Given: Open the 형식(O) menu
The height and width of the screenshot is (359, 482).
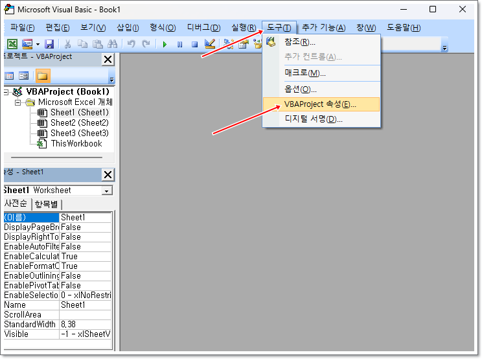Looking at the screenshot, I should click(163, 28).
